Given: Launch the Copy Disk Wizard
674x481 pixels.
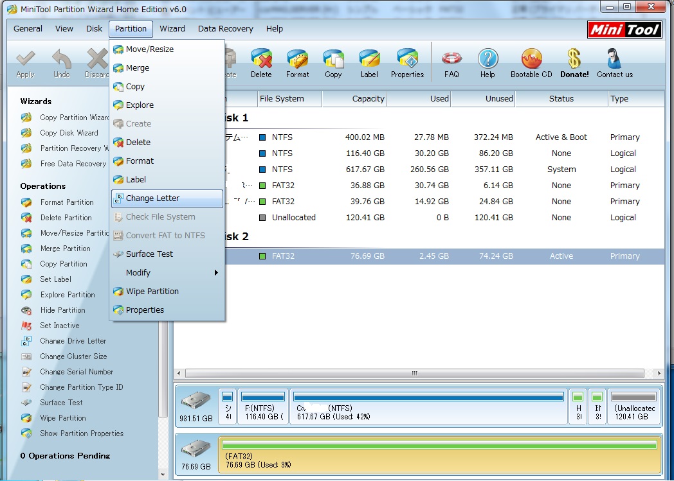Looking at the screenshot, I should (69, 133).
